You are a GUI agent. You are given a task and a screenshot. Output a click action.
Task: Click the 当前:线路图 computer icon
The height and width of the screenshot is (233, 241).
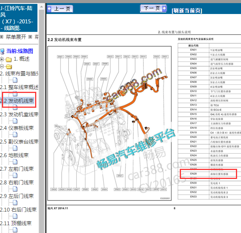pos(2,51)
